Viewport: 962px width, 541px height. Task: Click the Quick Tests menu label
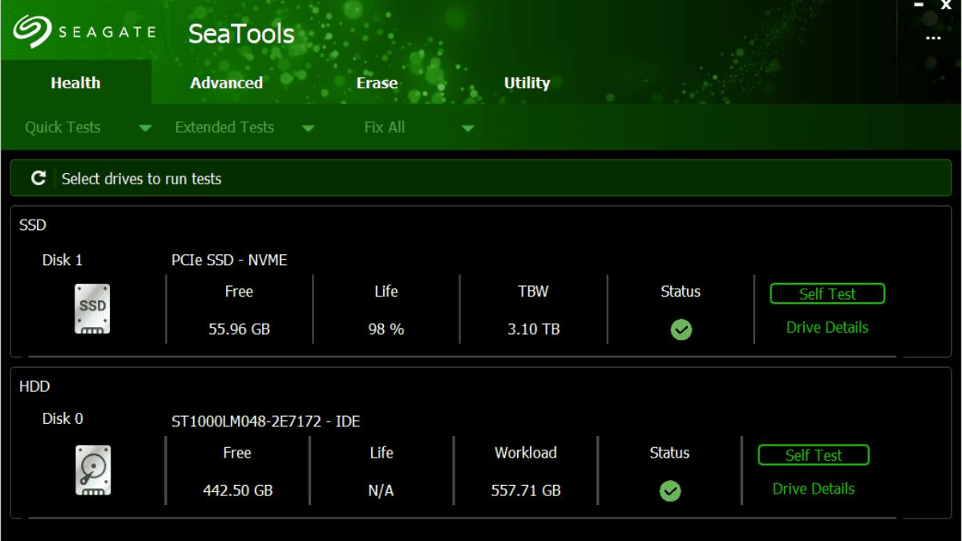tap(63, 127)
